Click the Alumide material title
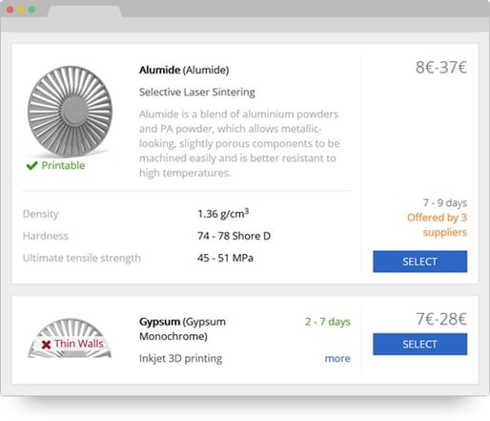 point(184,70)
